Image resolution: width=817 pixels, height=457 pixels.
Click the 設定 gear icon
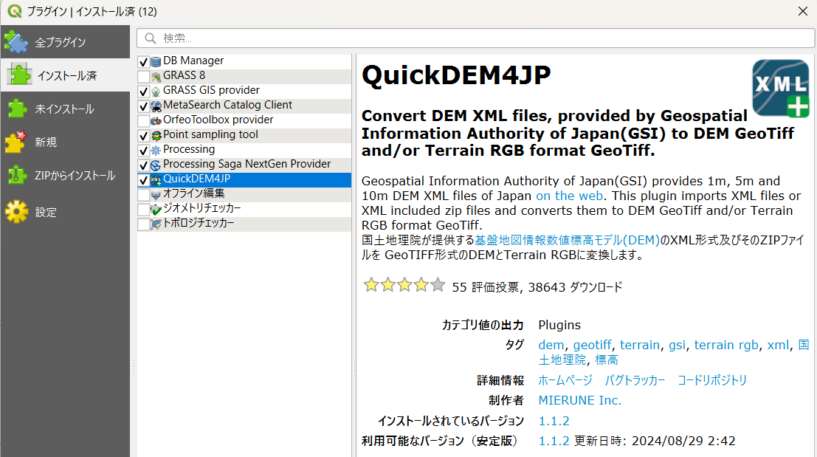click(x=17, y=212)
